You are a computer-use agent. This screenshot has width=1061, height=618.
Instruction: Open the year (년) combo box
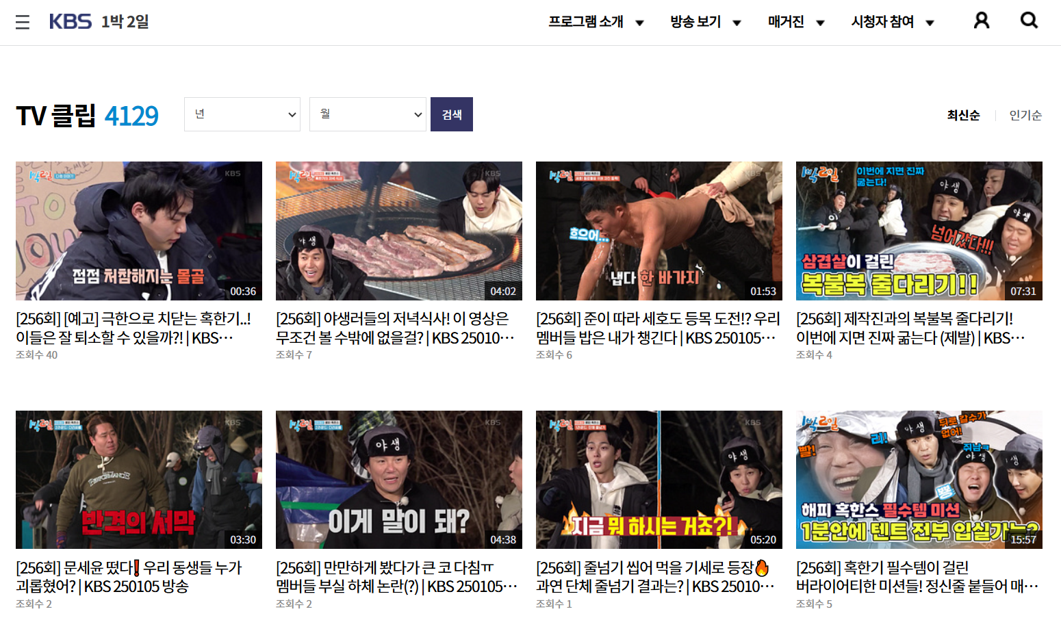pos(242,114)
